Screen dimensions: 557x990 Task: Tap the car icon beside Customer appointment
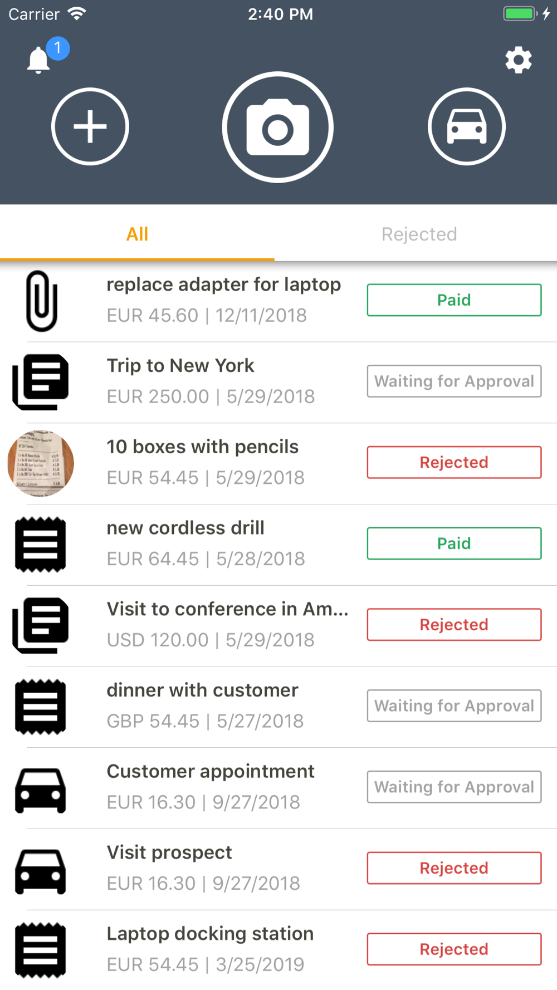[41, 790]
